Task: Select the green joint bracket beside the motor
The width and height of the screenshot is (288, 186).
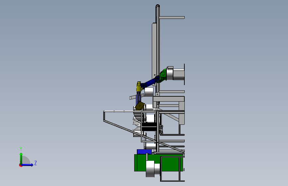Action: pyautogui.click(x=163, y=75)
